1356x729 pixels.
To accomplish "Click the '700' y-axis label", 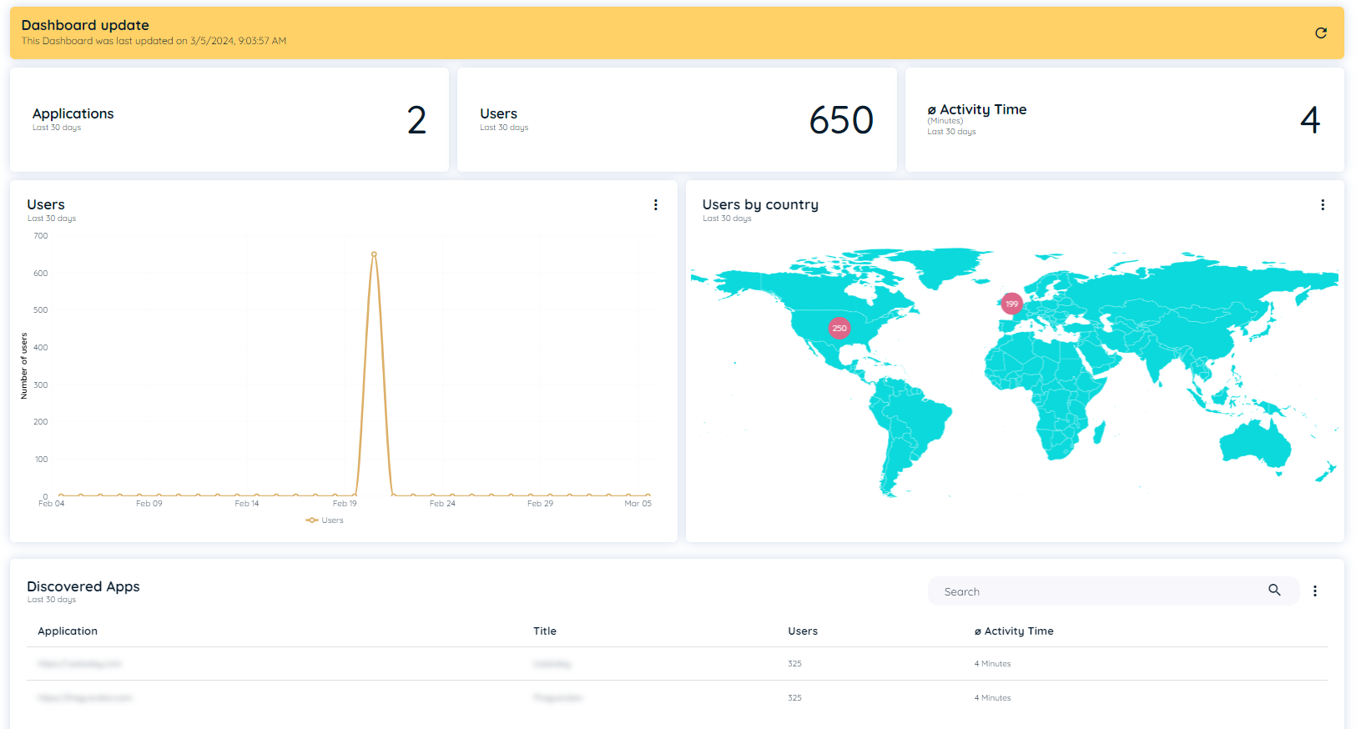I will click(x=41, y=236).
